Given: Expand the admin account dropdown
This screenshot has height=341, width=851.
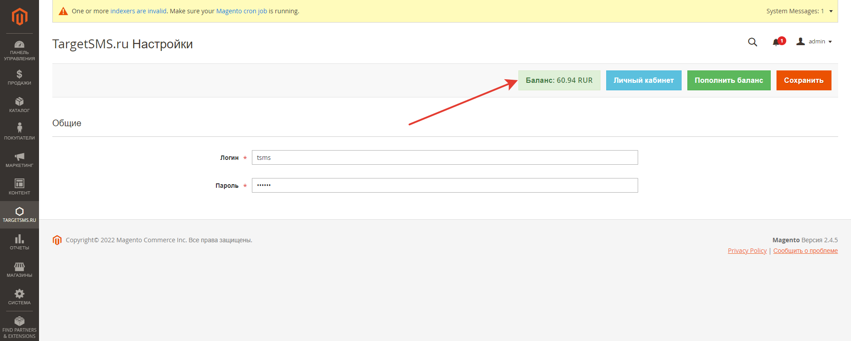Looking at the screenshot, I should pyautogui.click(x=814, y=42).
